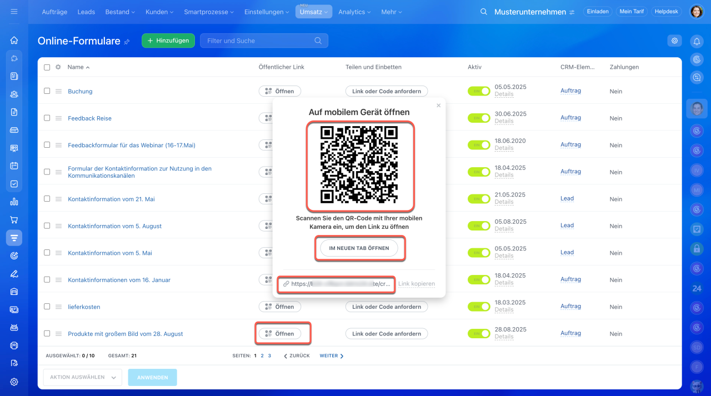
Task: Open the hamburger main menu
Action: click(x=14, y=12)
